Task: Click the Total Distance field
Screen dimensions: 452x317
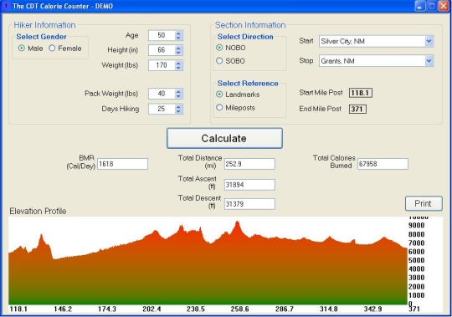Action: coord(249,164)
